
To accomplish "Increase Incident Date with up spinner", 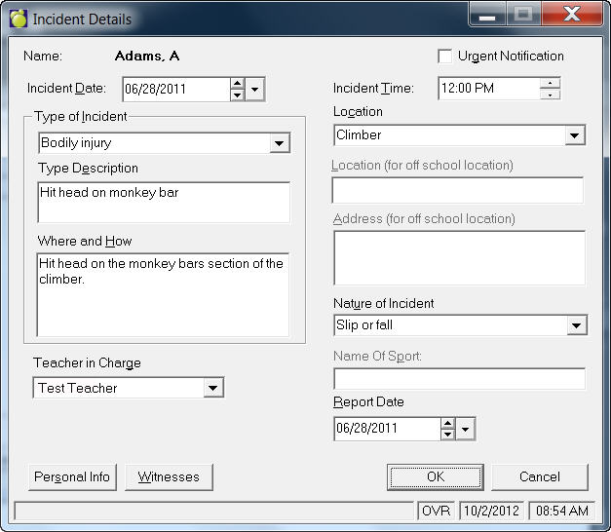I will tap(237, 85).
